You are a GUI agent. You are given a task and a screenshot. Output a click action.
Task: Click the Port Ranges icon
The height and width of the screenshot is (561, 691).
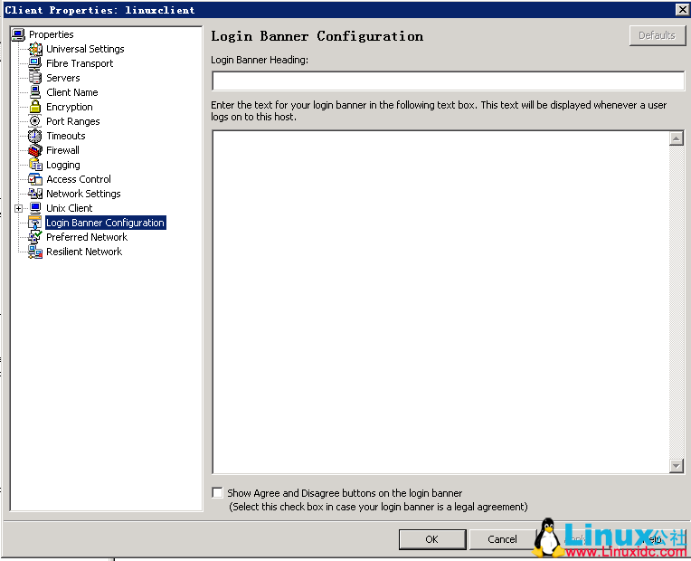click(35, 121)
